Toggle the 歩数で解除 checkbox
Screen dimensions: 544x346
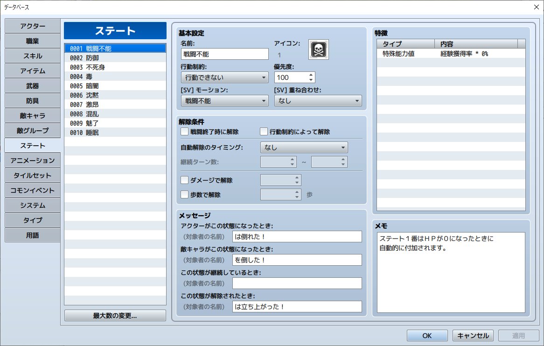(x=184, y=195)
